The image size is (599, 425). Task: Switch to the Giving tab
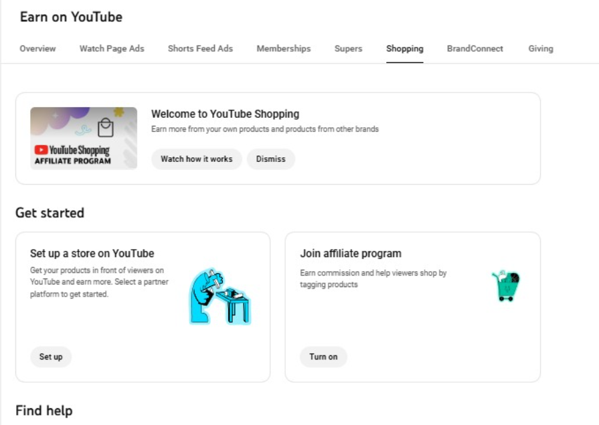pyautogui.click(x=541, y=49)
